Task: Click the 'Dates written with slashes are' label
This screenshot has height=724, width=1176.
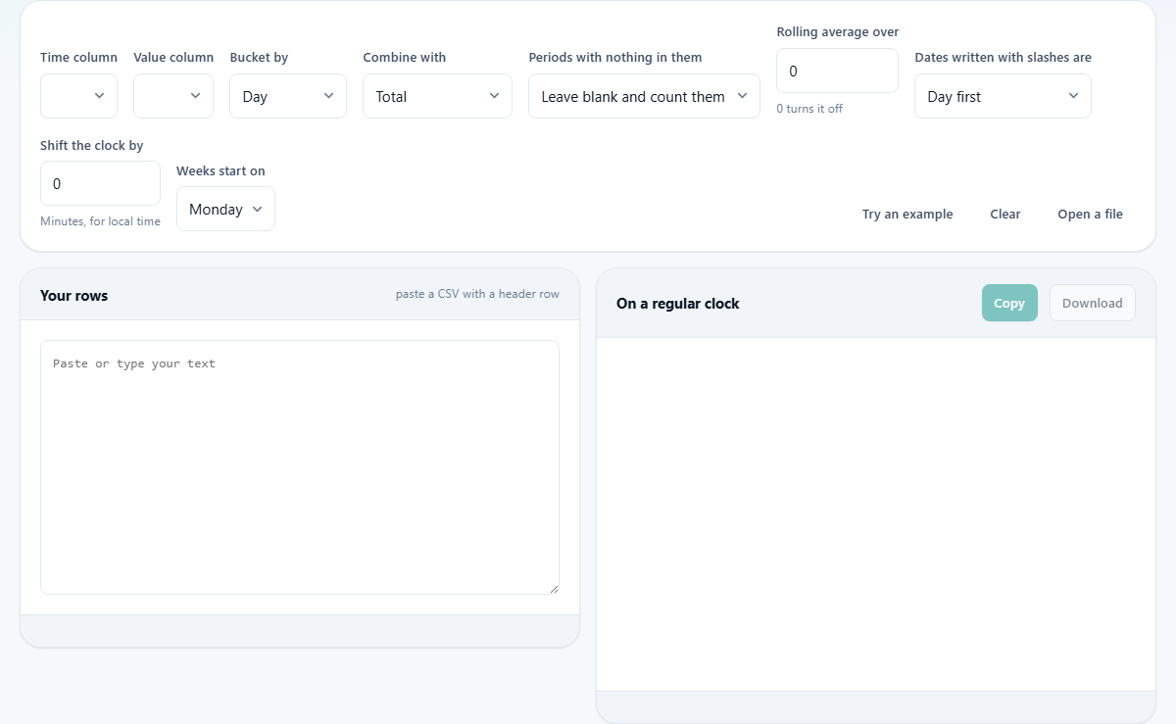Action: (1003, 58)
